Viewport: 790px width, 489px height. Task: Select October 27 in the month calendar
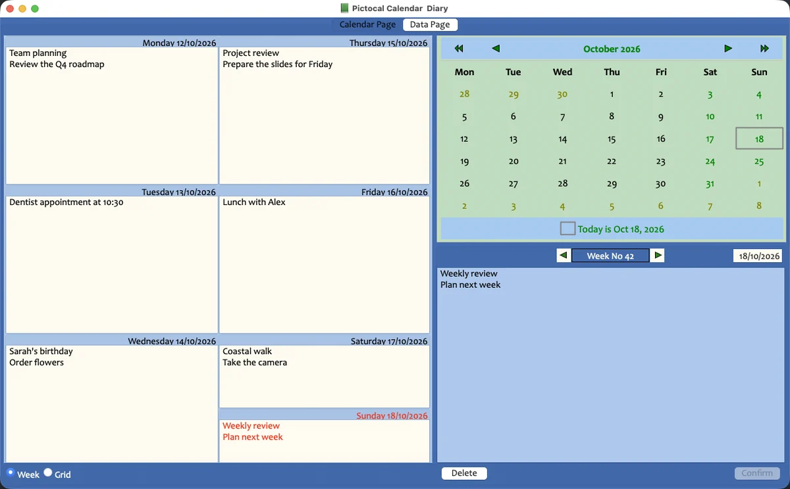click(513, 184)
